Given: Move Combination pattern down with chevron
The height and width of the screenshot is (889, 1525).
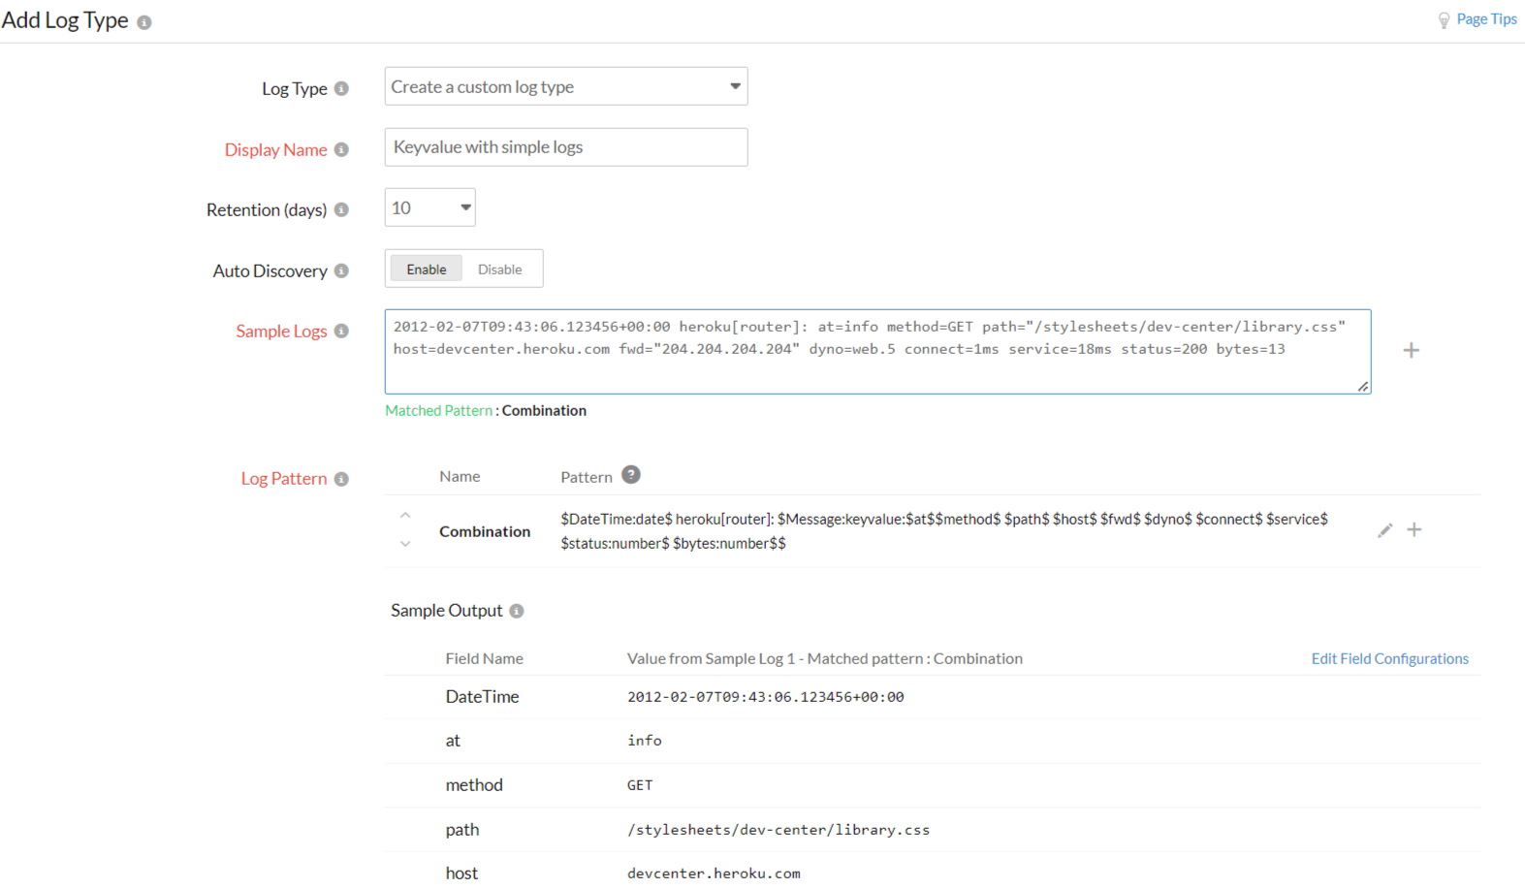Looking at the screenshot, I should tap(405, 544).
